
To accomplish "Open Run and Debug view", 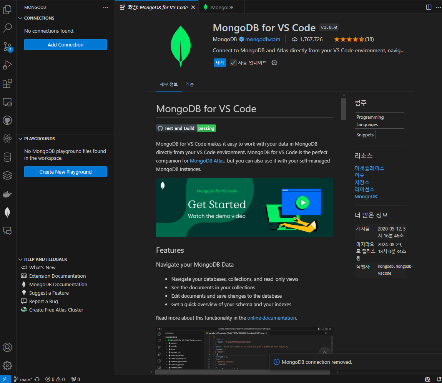I will coord(7,65).
